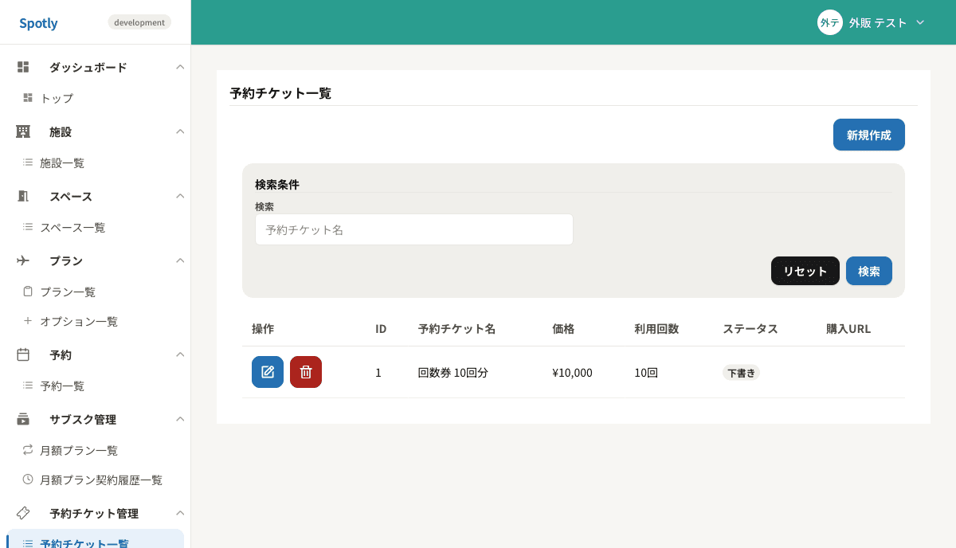Click the ticket name 回数券 10回分
Viewport: 956px width, 548px height.
coord(453,372)
